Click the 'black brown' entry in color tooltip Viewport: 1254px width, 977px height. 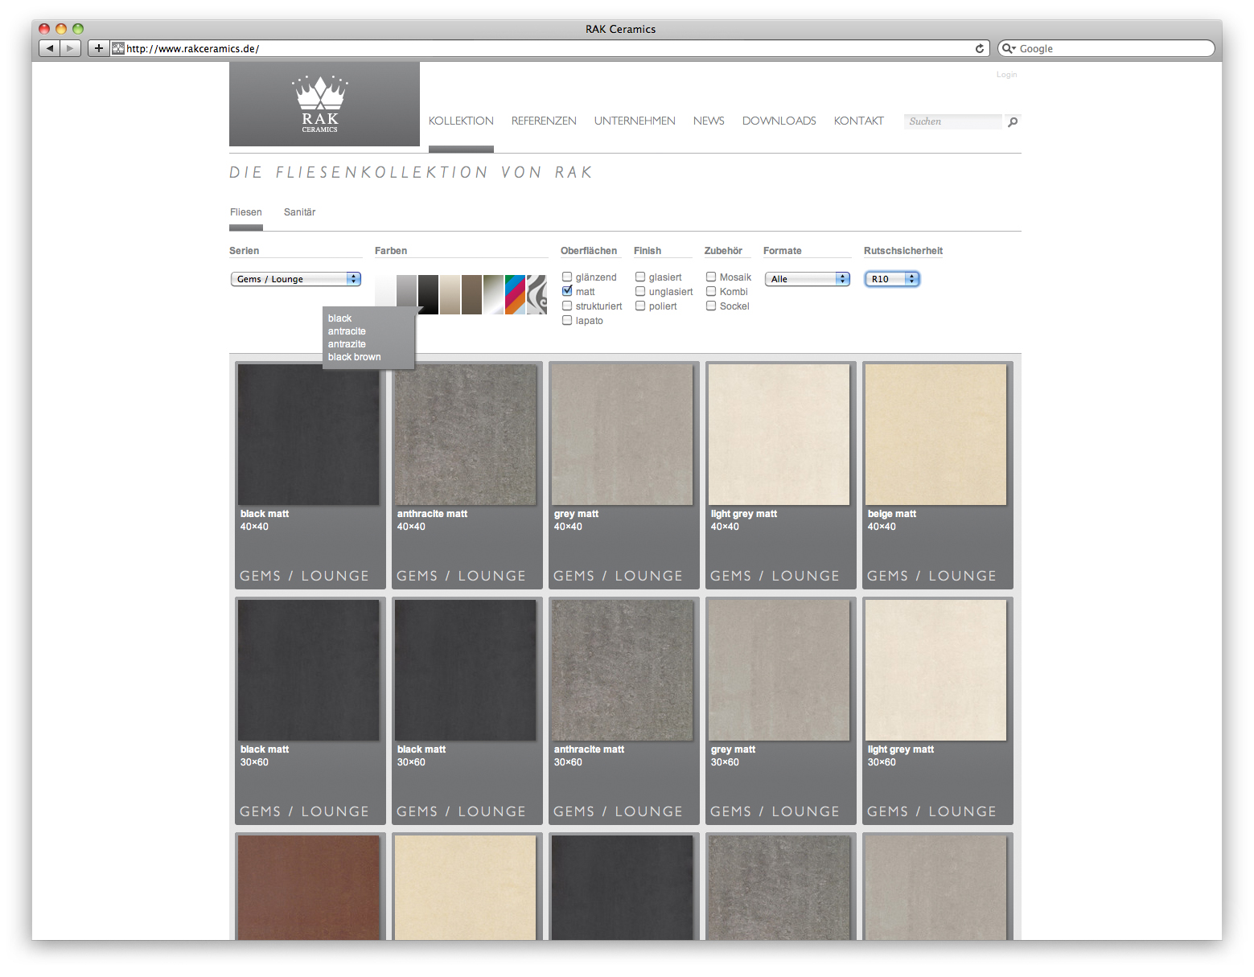coord(354,357)
